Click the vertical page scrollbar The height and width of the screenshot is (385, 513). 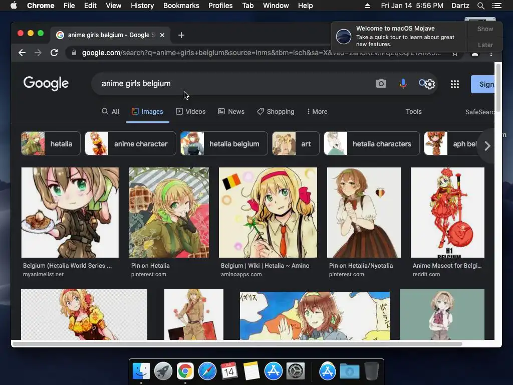point(498,87)
